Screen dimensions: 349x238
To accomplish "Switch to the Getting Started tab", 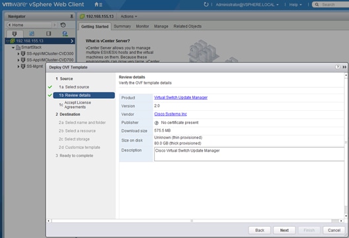I will (x=95, y=26).
